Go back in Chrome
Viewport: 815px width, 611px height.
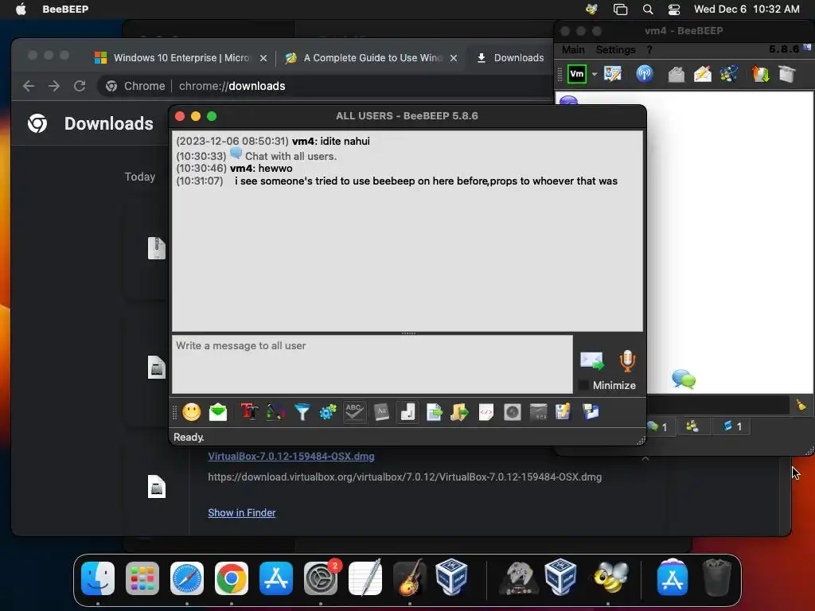coord(29,86)
